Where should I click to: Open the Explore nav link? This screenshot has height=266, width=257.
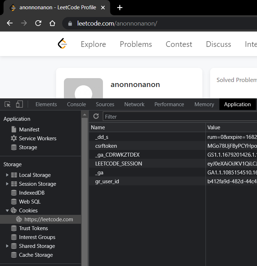(93, 44)
